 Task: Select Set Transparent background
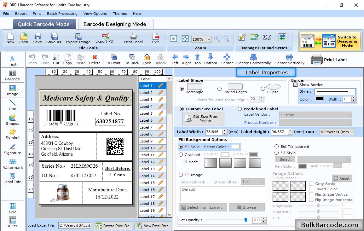(x=276, y=147)
